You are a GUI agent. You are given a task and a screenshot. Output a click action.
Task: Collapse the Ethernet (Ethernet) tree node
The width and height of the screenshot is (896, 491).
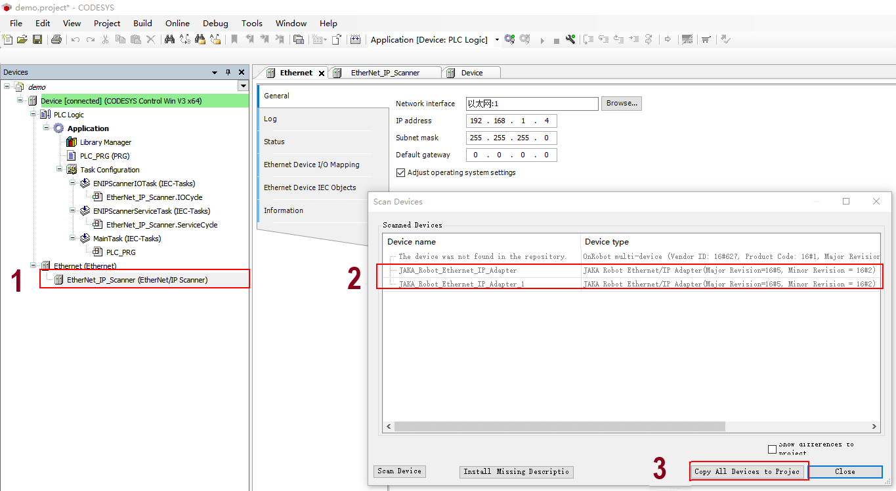click(33, 265)
